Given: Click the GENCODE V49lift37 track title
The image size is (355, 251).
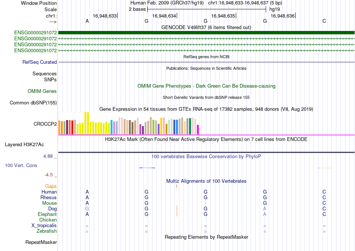Looking at the screenshot, I should click(x=206, y=27).
